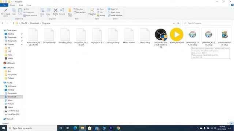Viewport: 234px width, 131px height.
Task: Select qbittorrent_4.3.0.1_x64_setup file
Action: point(193,37)
